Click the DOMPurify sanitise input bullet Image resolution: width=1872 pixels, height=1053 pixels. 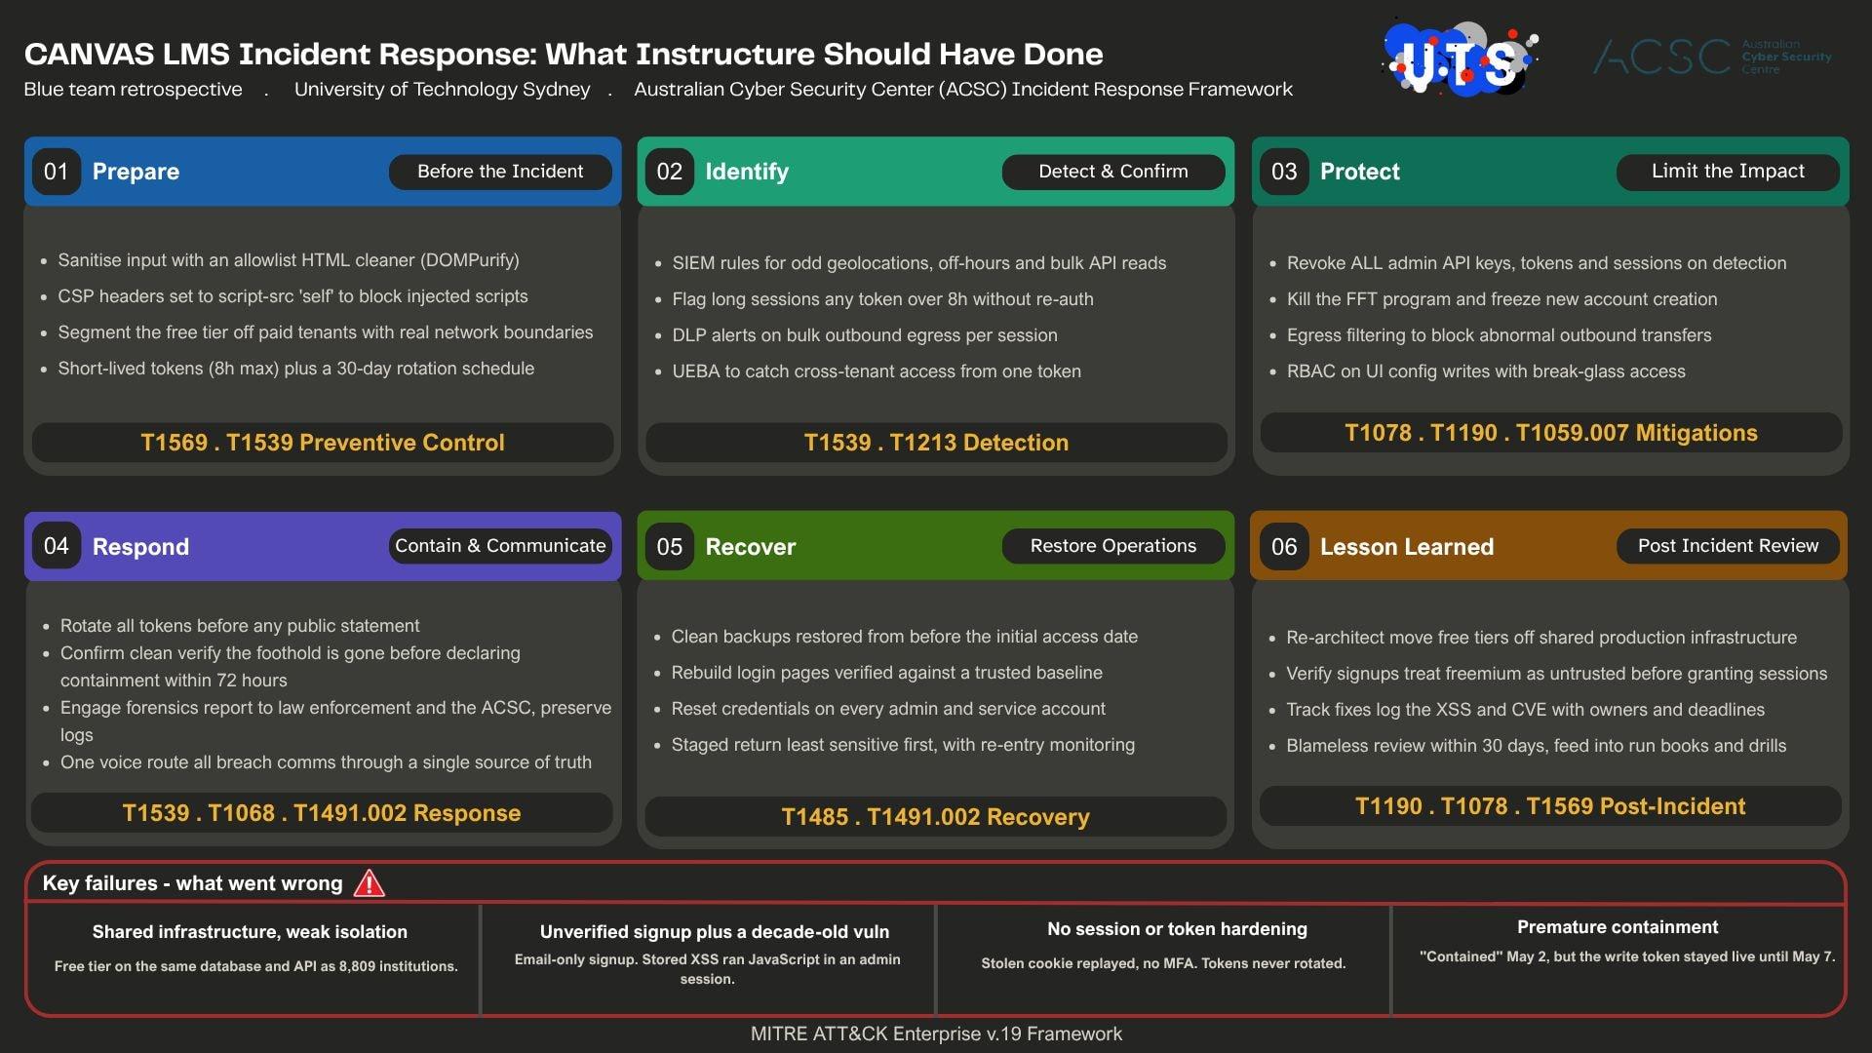[x=289, y=260]
